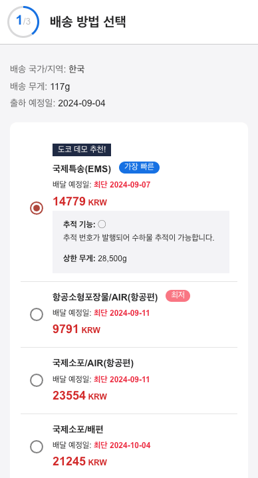Click the 23554 KRW price
The height and width of the screenshot is (478, 258).
(x=80, y=396)
